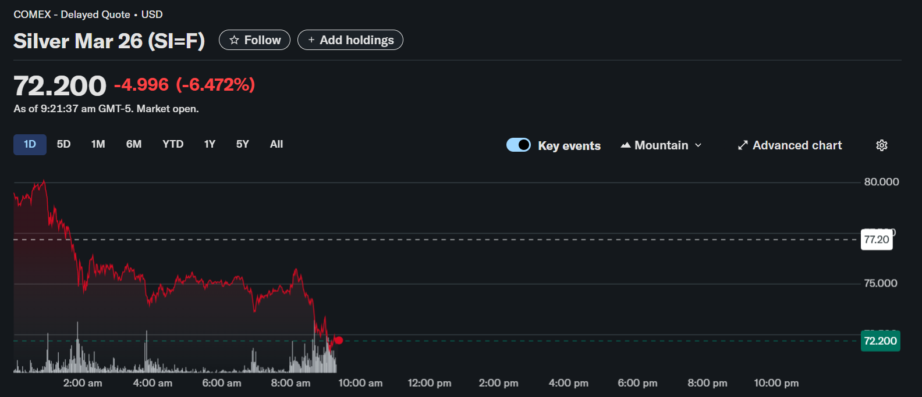Screen dimensions: 922x397
Task: Click the 12:00 pm time axis label
Action: pyautogui.click(x=430, y=383)
